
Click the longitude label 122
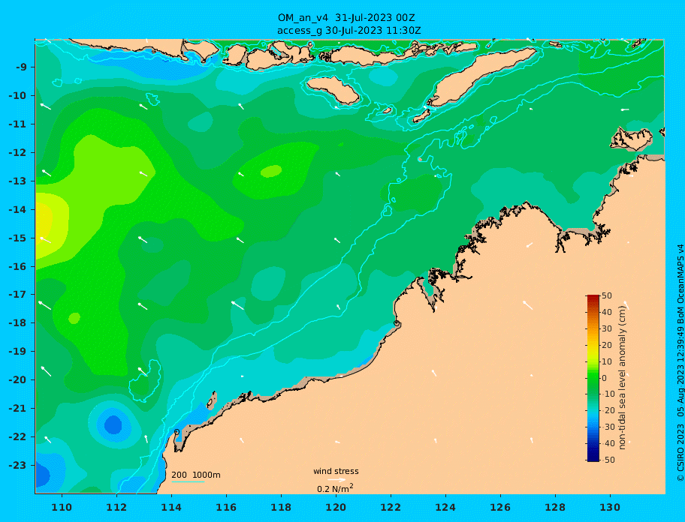click(391, 507)
